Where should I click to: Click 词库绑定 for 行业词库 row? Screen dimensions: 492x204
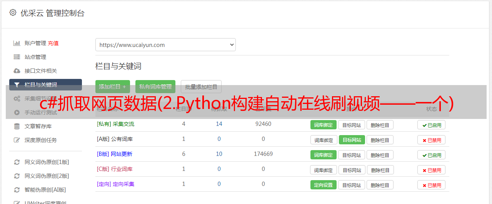(324, 170)
